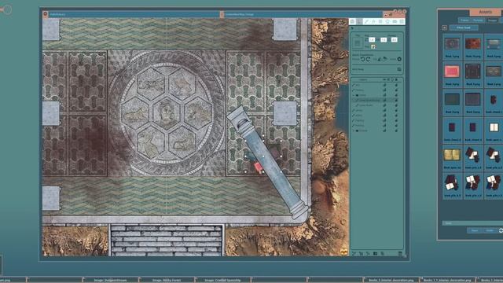The width and height of the screenshot is (503, 283).
Task: Click the left button below the asset search field
Action: click(474, 230)
